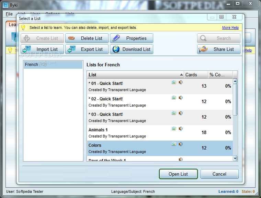Select the '* 02 - Quick Start!' list row
Image resolution: width=261 pixels, height=198 pixels.
[160, 102]
